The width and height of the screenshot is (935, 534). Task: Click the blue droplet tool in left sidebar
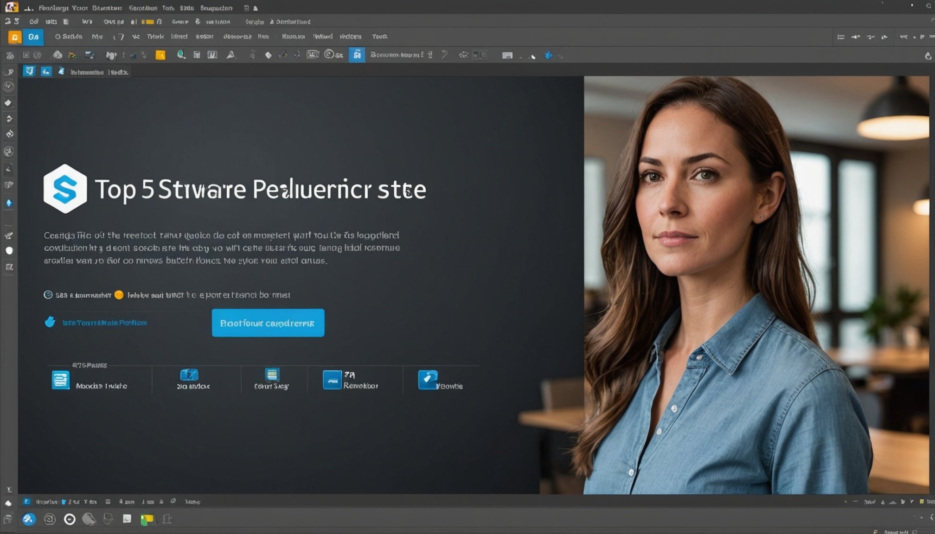coord(9,203)
